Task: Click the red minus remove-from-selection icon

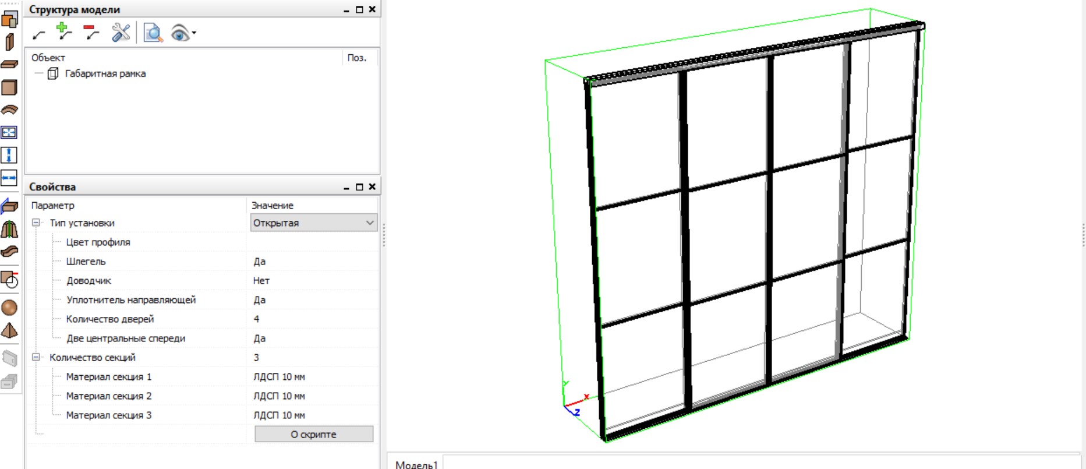Action: click(x=91, y=32)
